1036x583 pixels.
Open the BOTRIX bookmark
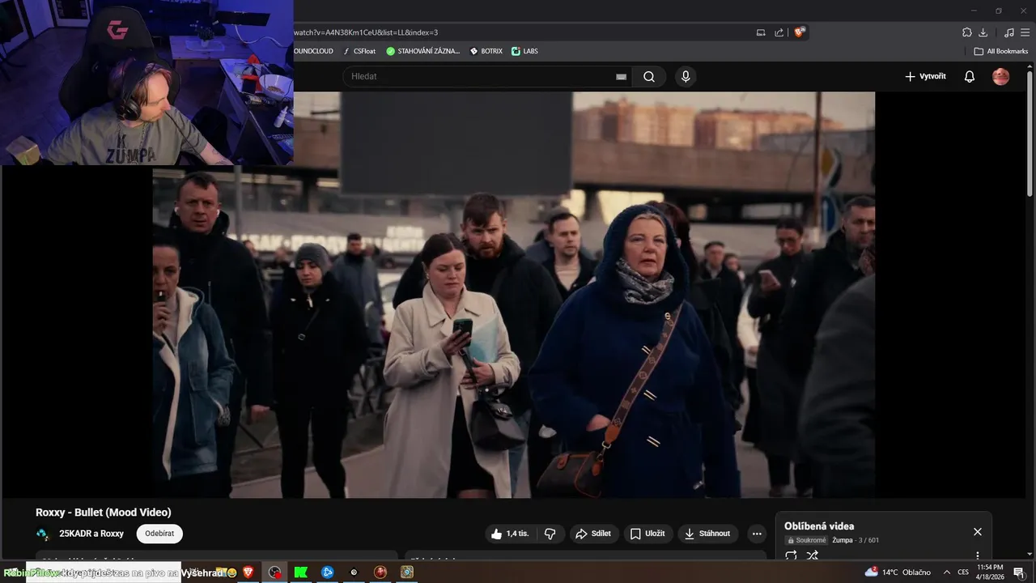486,51
